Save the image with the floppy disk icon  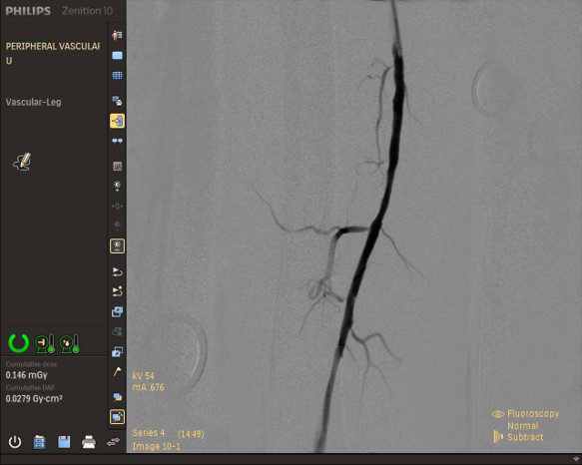click(x=64, y=442)
